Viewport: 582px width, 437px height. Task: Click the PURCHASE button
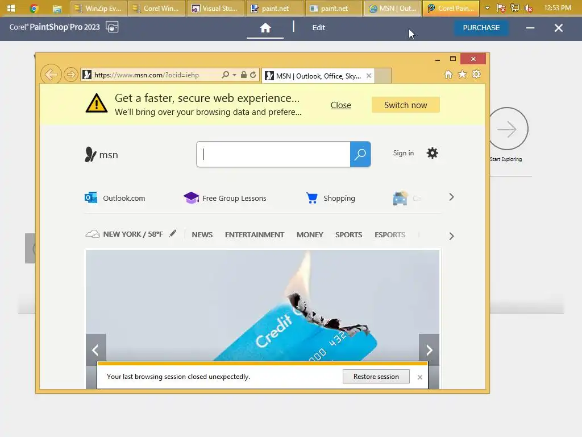point(481,27)
